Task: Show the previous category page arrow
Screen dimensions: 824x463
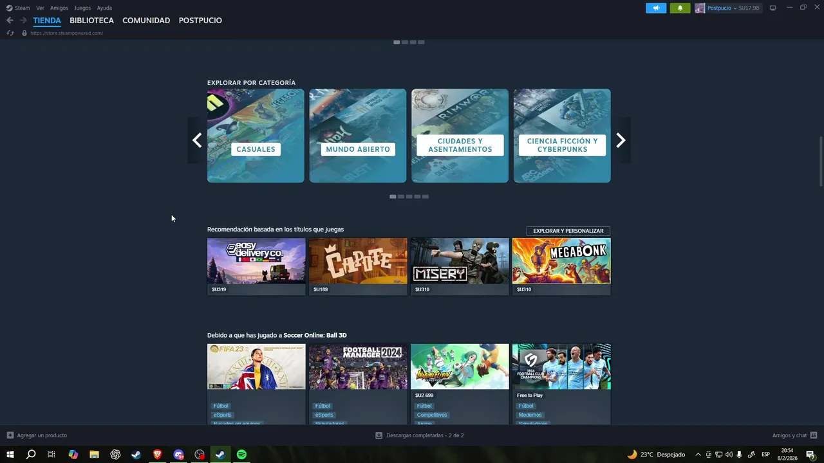Action: click(197, 140)
